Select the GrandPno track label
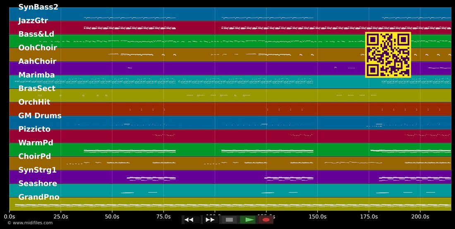The image size is (455, 229). click(x=39, y=197)
